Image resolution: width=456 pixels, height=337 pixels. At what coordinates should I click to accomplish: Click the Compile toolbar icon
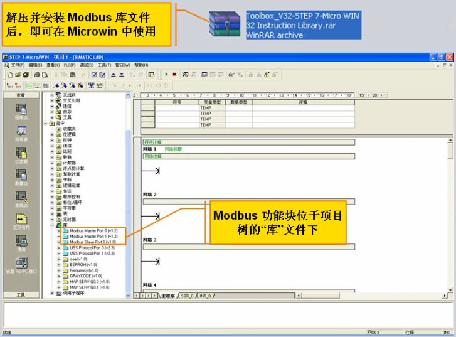[94, 75]
